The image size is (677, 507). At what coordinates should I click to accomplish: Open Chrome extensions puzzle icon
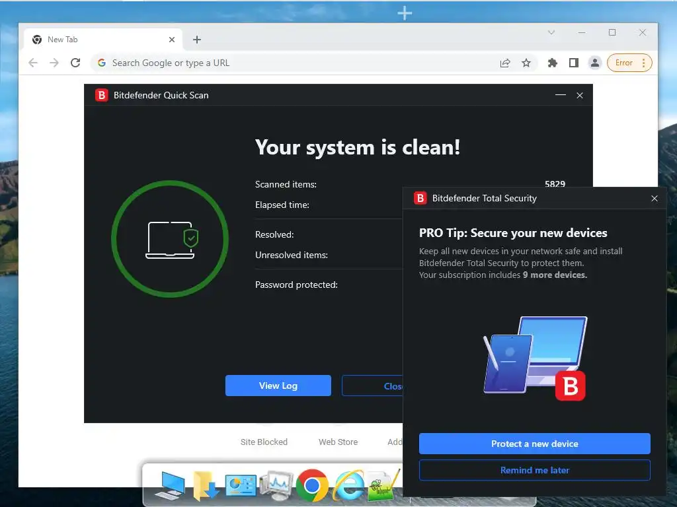point(552,63)
